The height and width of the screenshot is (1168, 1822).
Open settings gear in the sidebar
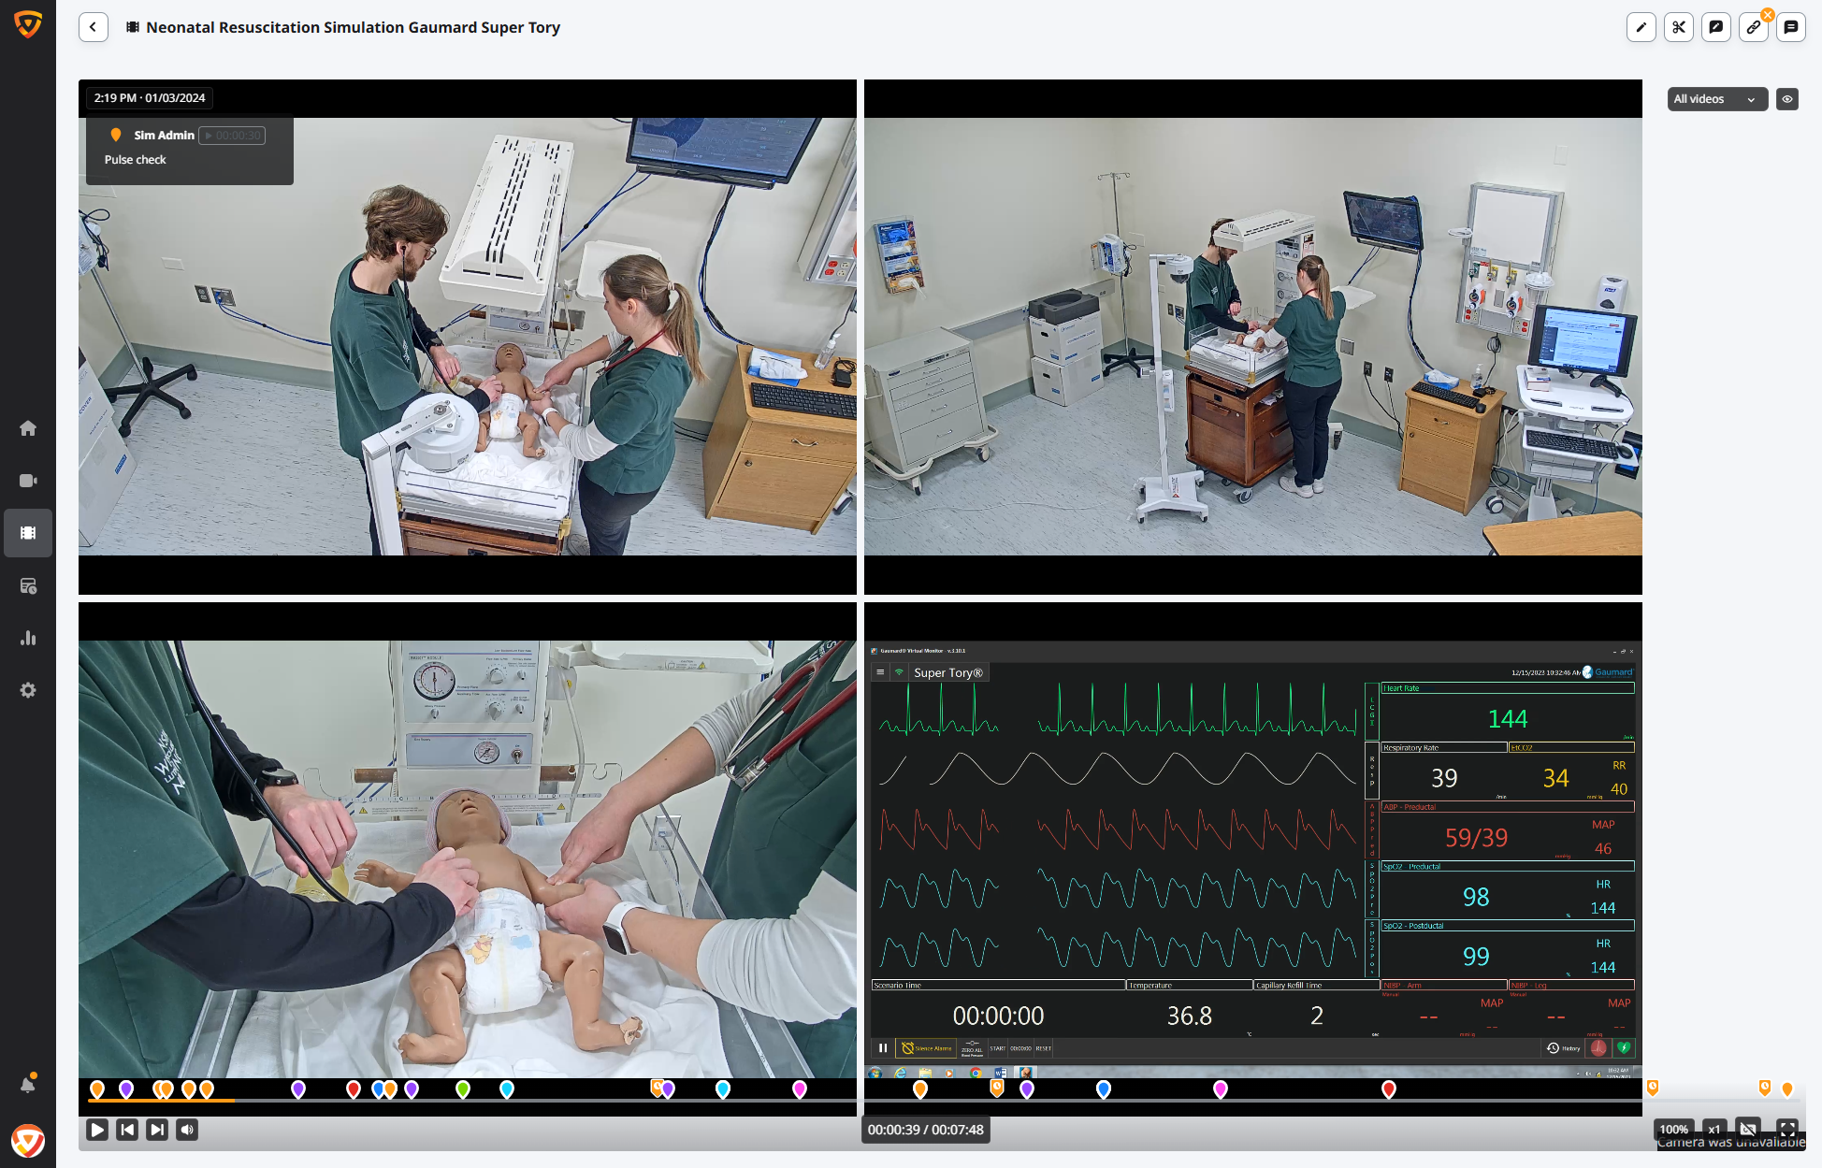coord(28,690)
